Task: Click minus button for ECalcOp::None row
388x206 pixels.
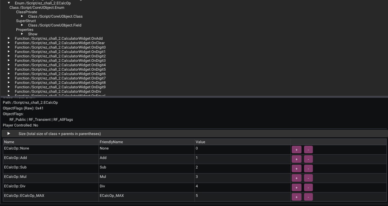Action: [308, 150]
